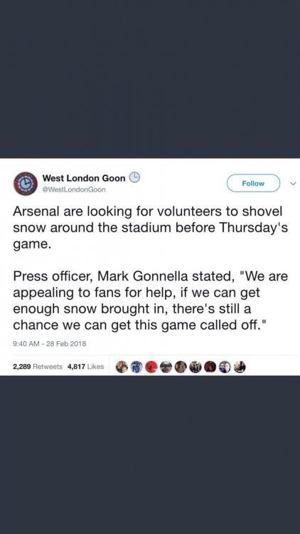Image resolution: width=300 pixels, height=534 pixels.
Task: Select the West London Goon display name
Action: [x=84, y=178]
